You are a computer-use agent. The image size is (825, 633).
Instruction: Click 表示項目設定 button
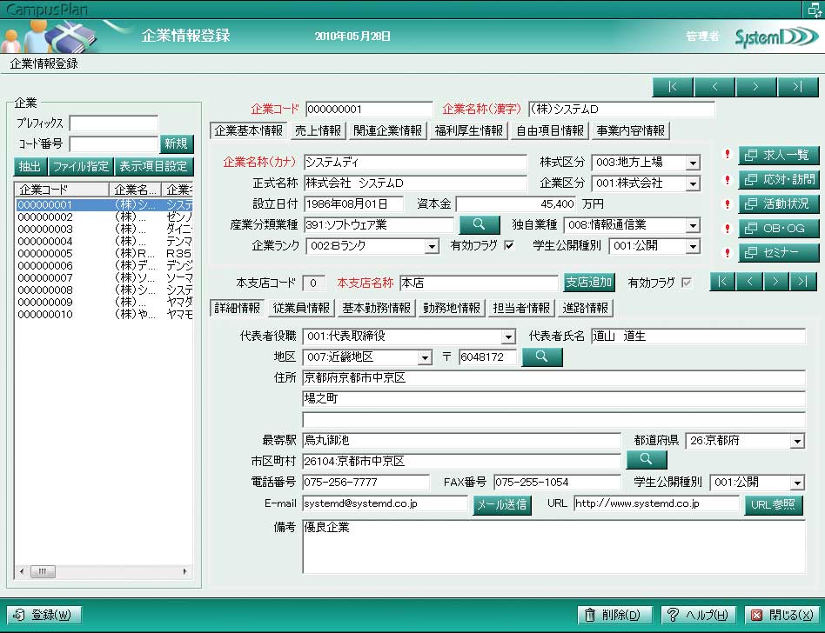point(154,167)
